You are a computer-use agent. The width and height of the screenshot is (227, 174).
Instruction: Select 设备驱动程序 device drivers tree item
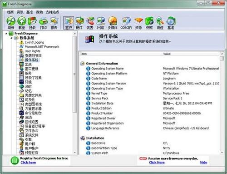click(35, 126)
